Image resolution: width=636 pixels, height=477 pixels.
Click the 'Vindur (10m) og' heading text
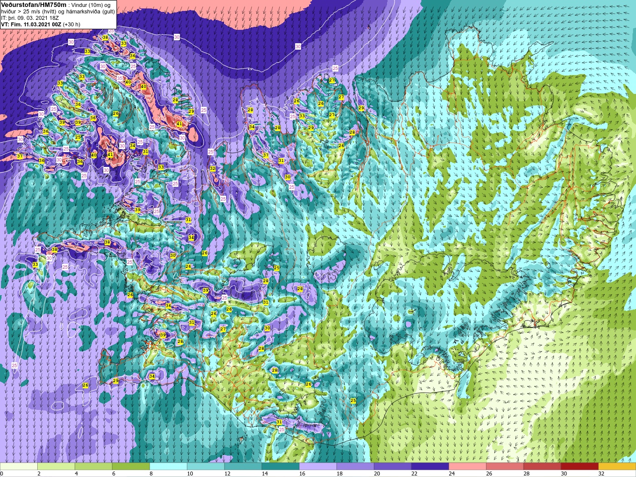(91, 5)
